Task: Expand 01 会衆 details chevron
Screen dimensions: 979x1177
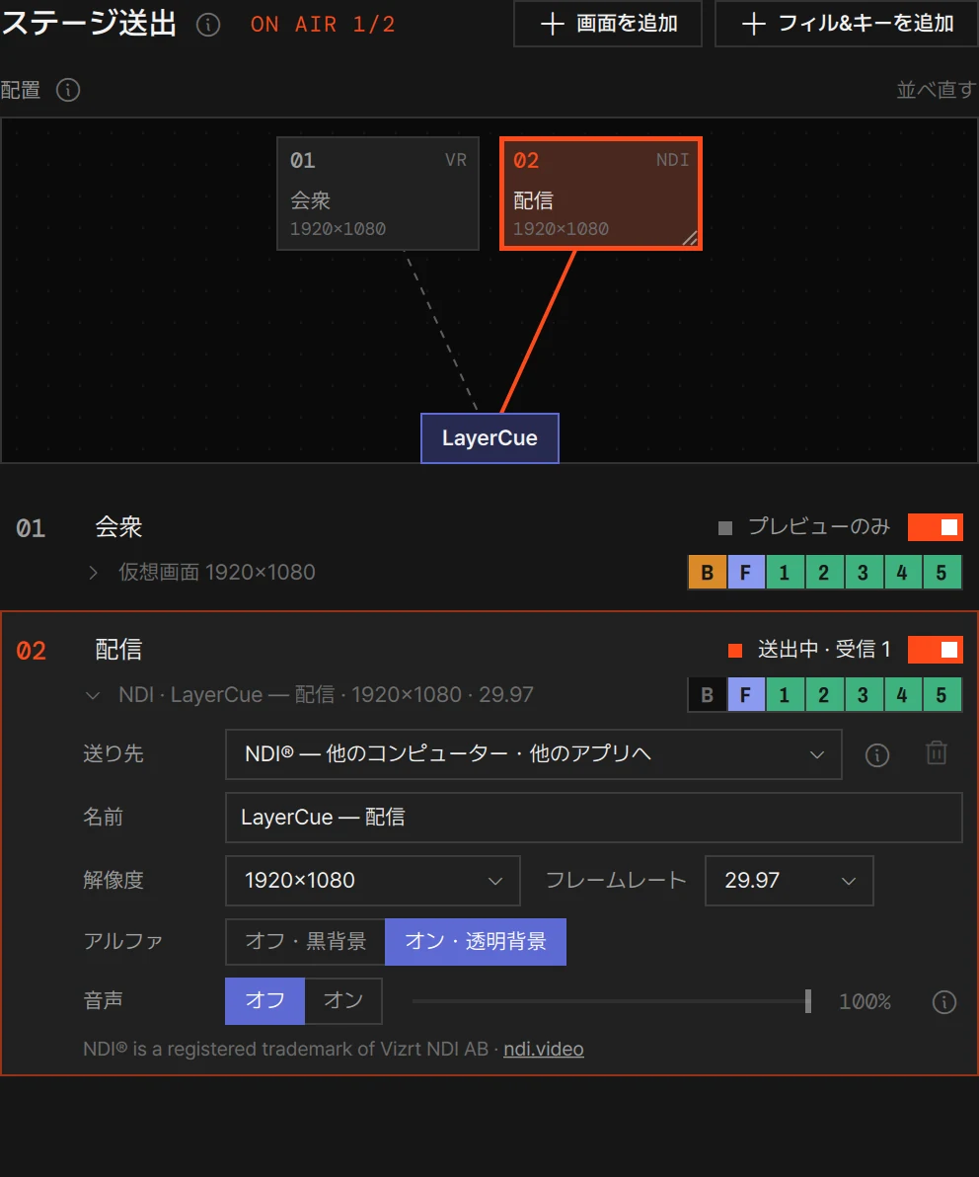Action: pyautogui.click(x=93, y=573)
